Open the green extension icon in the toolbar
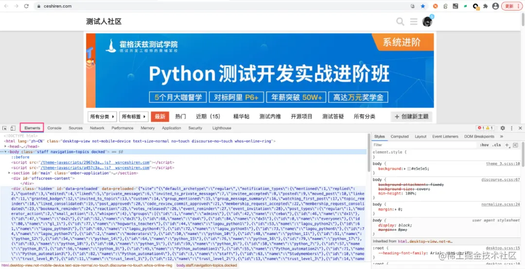 (465, 6)
